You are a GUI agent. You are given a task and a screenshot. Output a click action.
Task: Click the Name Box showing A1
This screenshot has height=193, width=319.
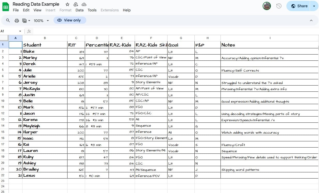coord(9,31)
